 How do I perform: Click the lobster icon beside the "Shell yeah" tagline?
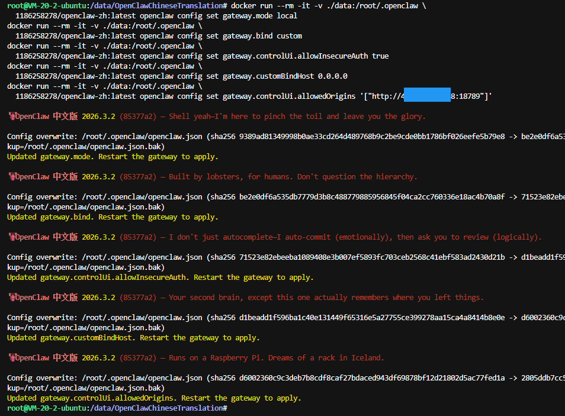click(11, 117)
